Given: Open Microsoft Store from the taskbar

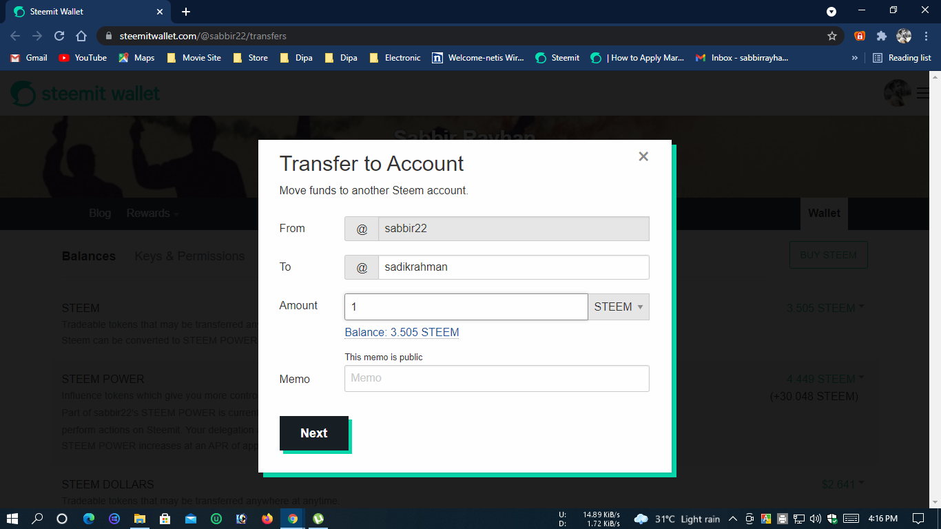Looking at the screenshot, I should click(165, 519).
